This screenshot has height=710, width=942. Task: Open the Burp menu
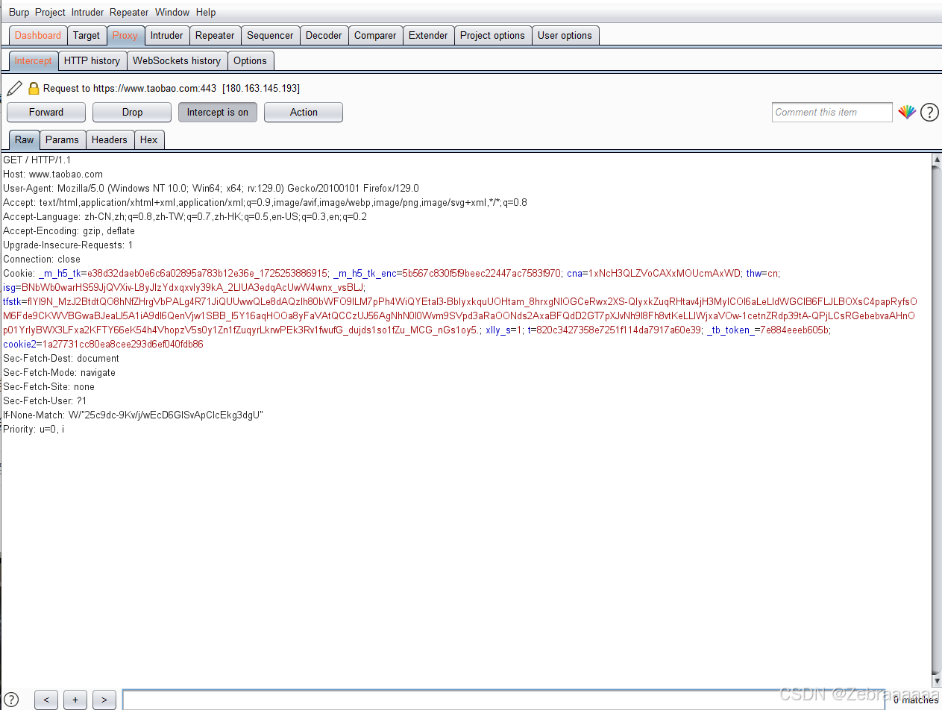coord(19,12)
